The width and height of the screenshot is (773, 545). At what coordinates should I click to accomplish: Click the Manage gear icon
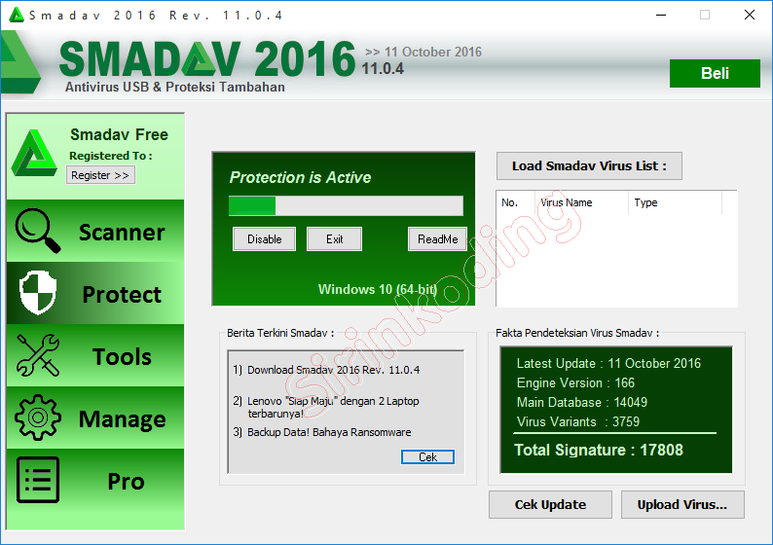click(38, 418)
